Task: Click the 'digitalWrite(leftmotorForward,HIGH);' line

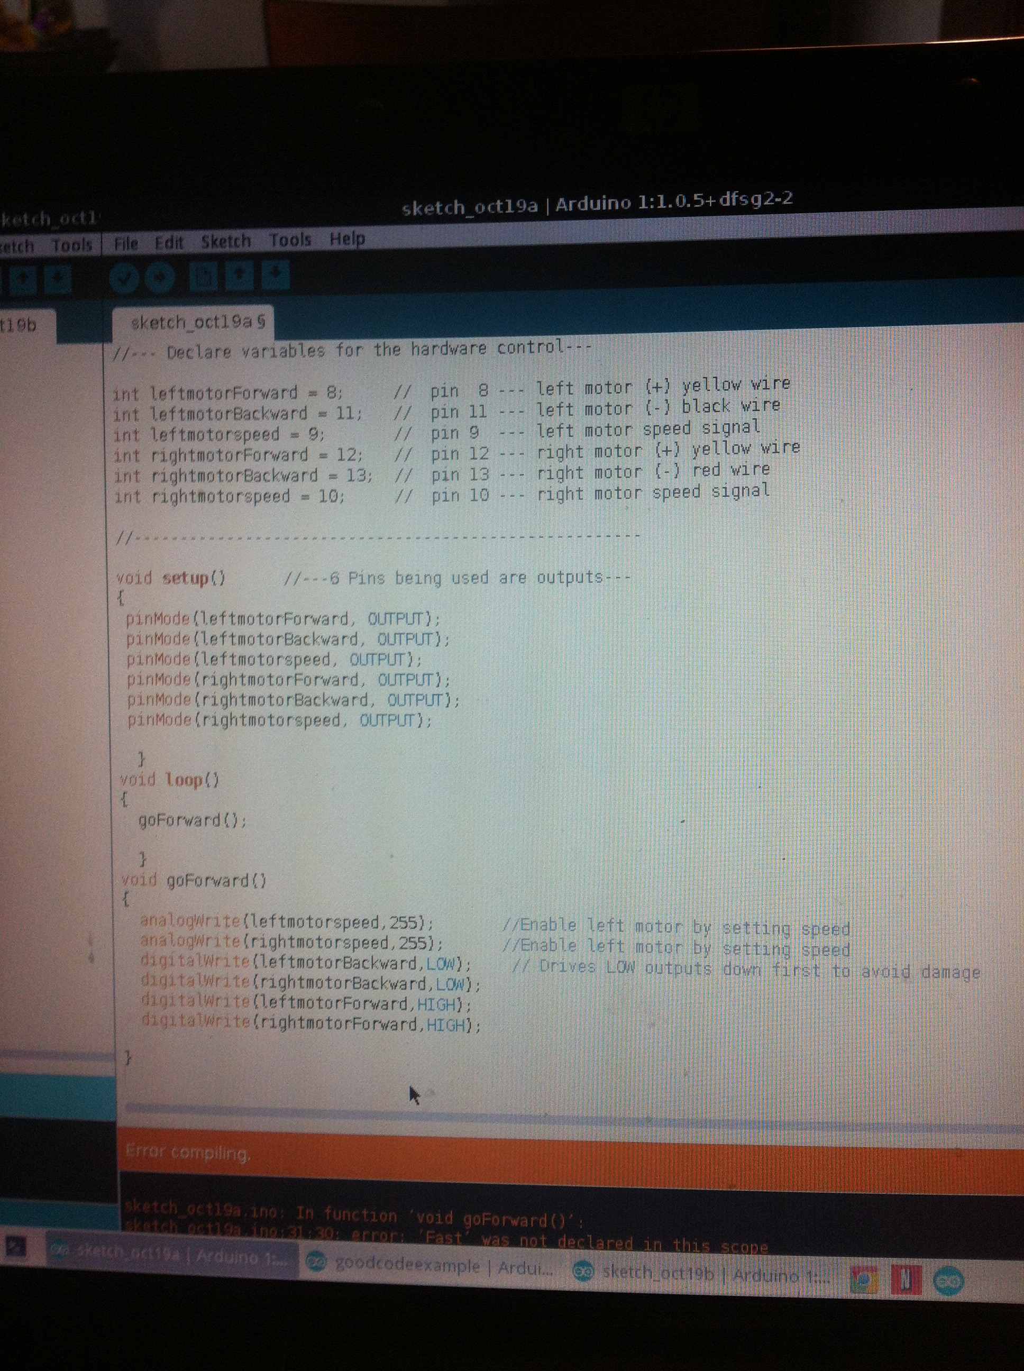Action: pos(306,1004)
